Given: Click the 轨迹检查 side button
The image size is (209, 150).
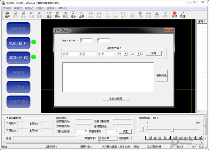Looking at the screenshot, I should [x=18, y=29].
